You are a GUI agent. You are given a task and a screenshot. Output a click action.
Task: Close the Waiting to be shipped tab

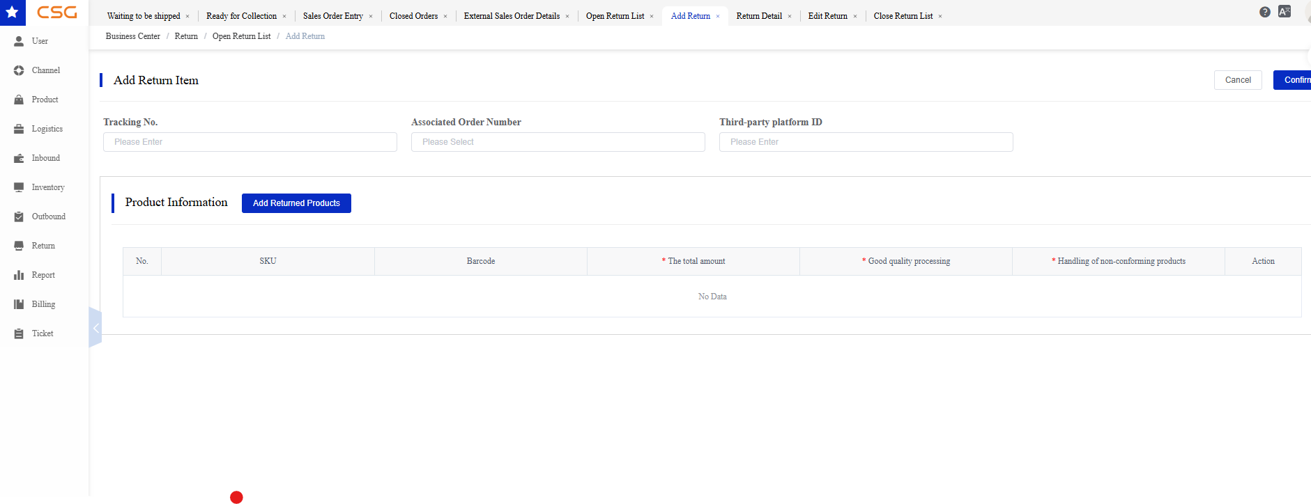(x=187, y=16)
